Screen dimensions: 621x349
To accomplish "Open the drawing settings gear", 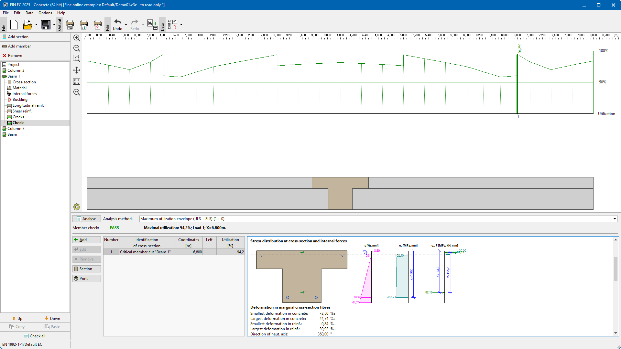I will coord(77,207).
